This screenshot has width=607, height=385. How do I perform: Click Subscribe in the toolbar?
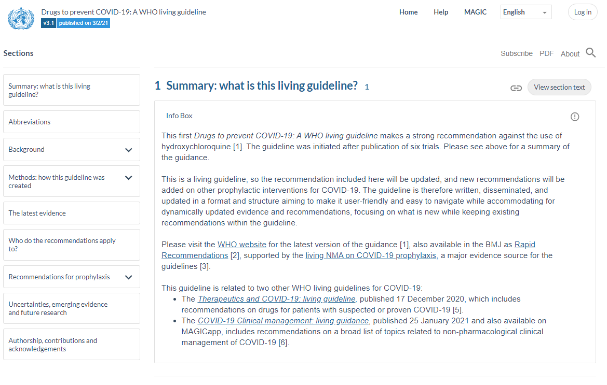click(517, 53)
